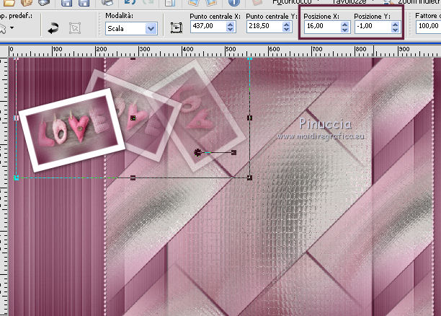Click the bottom-left cyan corner handle
This screenshot has height=316, width=441.
point(17,177)
